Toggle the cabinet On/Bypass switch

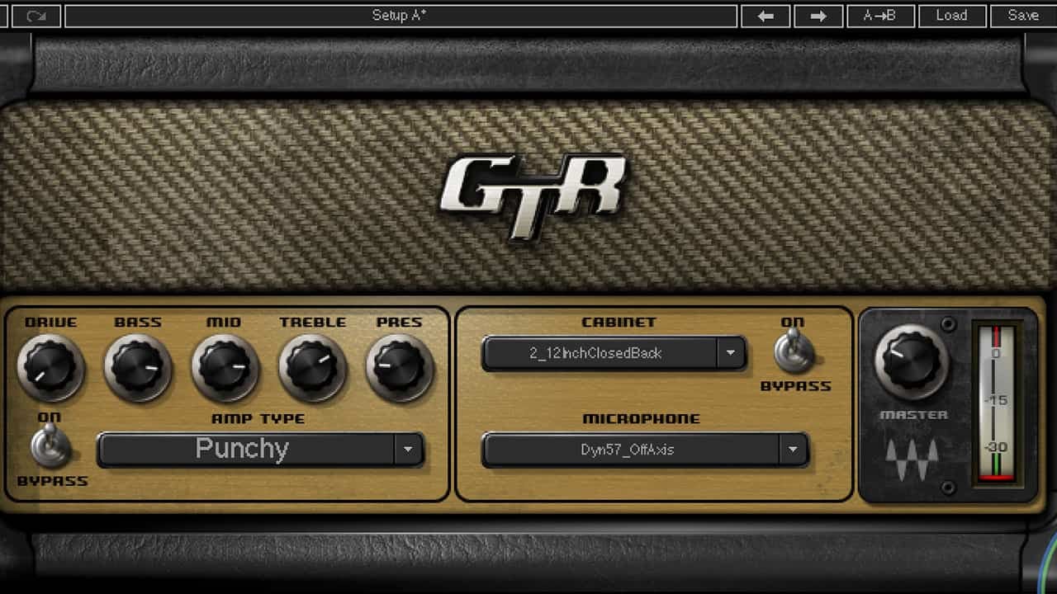point(794,351)
